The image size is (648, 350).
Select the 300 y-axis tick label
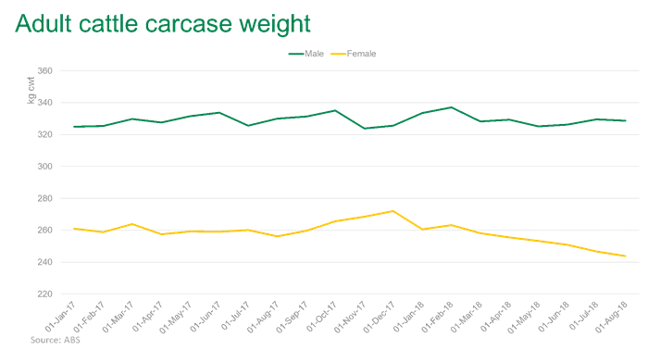click(45, 166)
